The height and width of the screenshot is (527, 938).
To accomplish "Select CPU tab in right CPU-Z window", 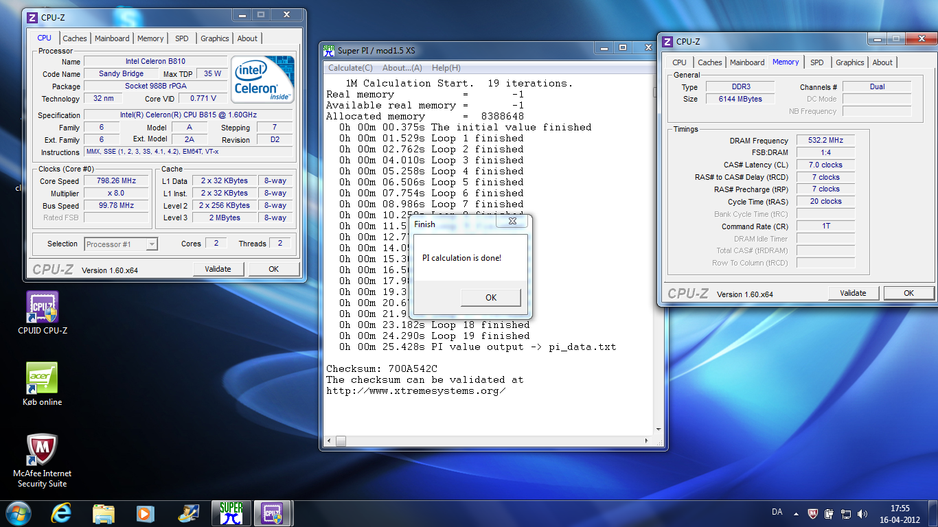I will pyautogui.click(x=680, y=62).
